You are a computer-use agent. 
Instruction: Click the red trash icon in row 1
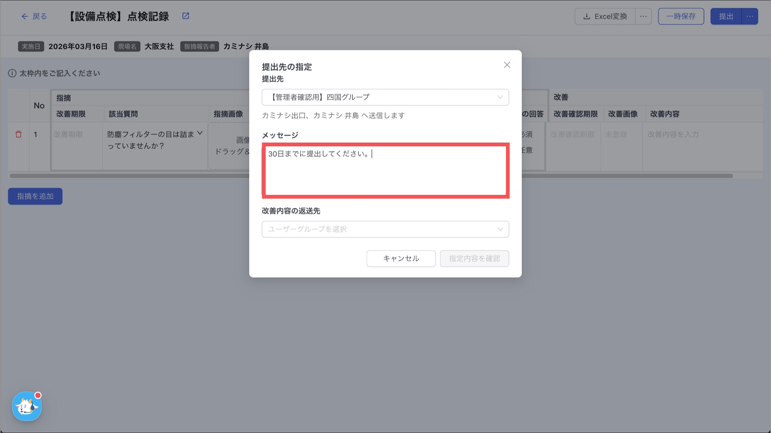click(x=18, y=134)
